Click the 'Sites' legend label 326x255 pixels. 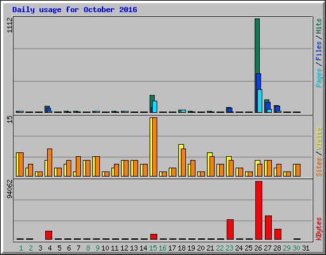click(318, 167)
